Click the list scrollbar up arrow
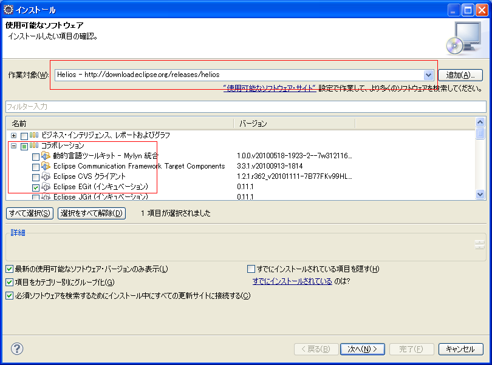The image size is (492, 365). (480, 122)
